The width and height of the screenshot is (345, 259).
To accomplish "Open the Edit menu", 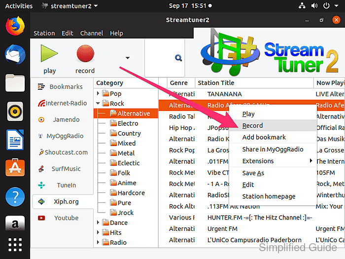I will pos(68,33).
